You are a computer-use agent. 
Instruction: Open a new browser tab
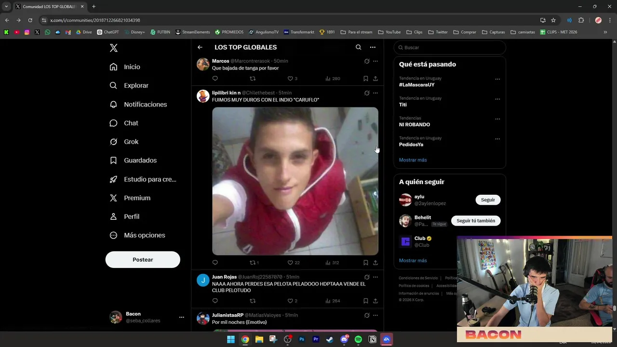[94, 7]
